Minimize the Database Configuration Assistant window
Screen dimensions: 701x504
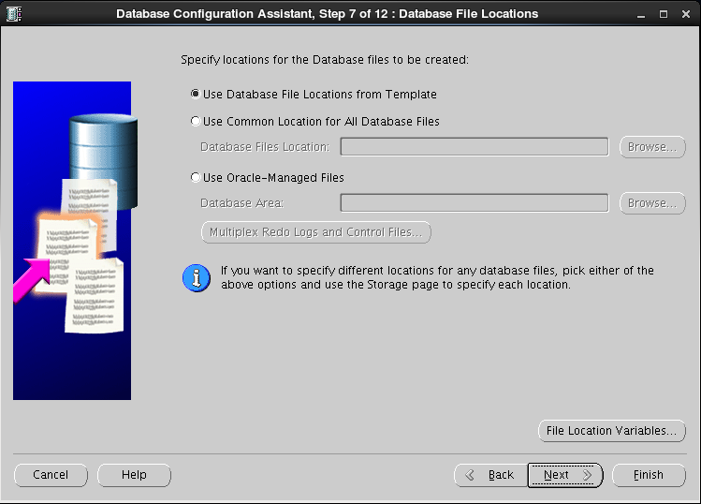[641, 14]
